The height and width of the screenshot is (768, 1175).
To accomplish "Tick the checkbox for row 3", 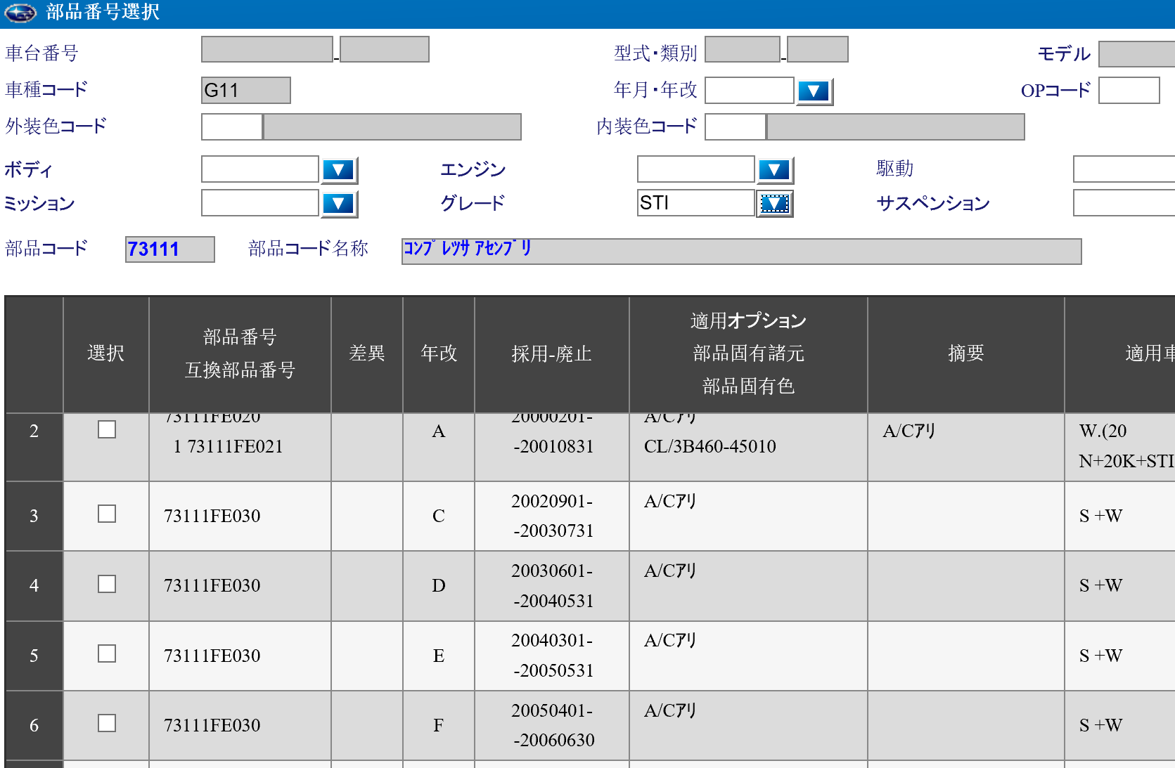I will coord(107,514).
